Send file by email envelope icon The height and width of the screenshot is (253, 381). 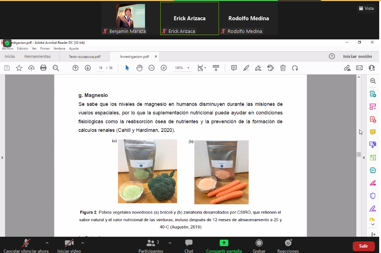pos(359,68)
